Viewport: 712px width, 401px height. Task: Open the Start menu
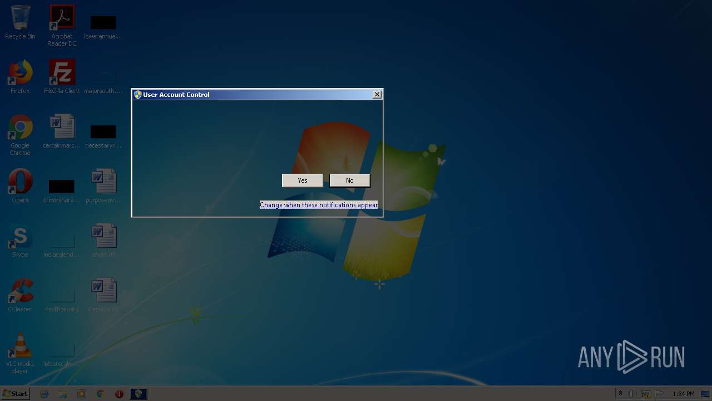pyautogui.click(x=16, y=393)
